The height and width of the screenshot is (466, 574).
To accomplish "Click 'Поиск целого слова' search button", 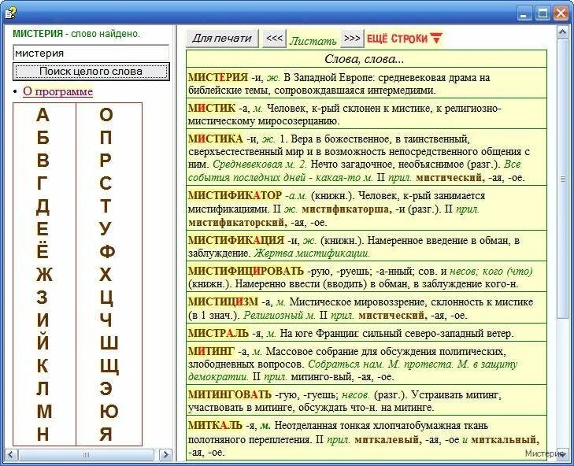I will 91,72.
